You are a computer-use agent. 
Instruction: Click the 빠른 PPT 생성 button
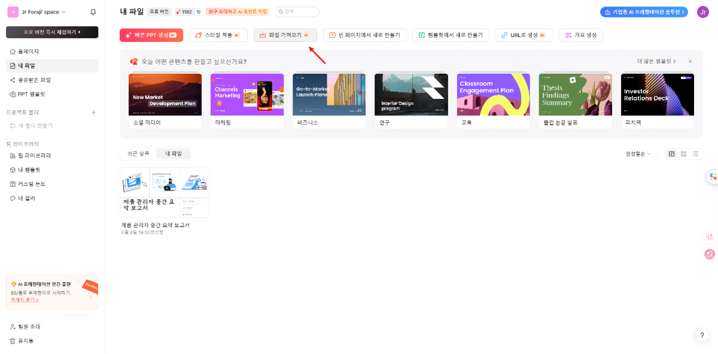point(151,35)
